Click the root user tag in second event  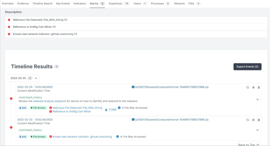click(x=23, y=137)
